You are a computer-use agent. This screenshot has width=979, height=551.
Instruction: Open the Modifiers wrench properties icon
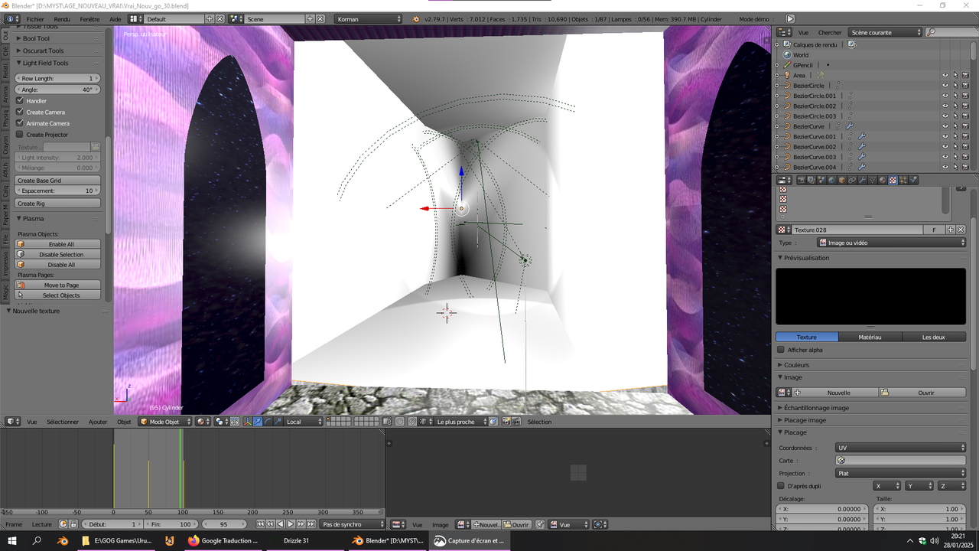[x=862, y=180]
